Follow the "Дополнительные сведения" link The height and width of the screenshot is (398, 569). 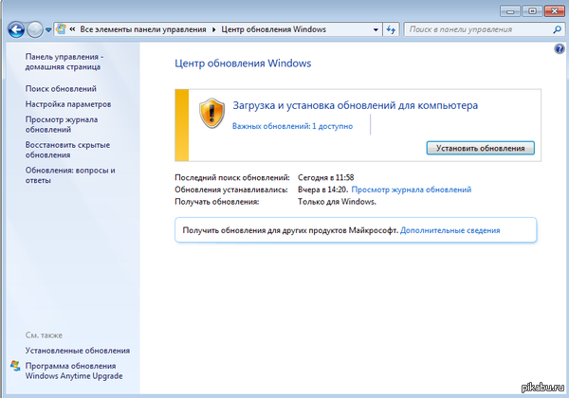[x=450, y=230]
